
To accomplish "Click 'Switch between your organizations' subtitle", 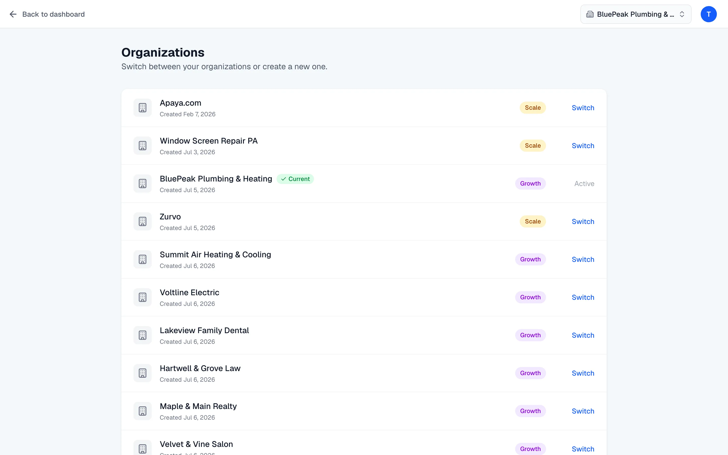I will coord(224,66).
